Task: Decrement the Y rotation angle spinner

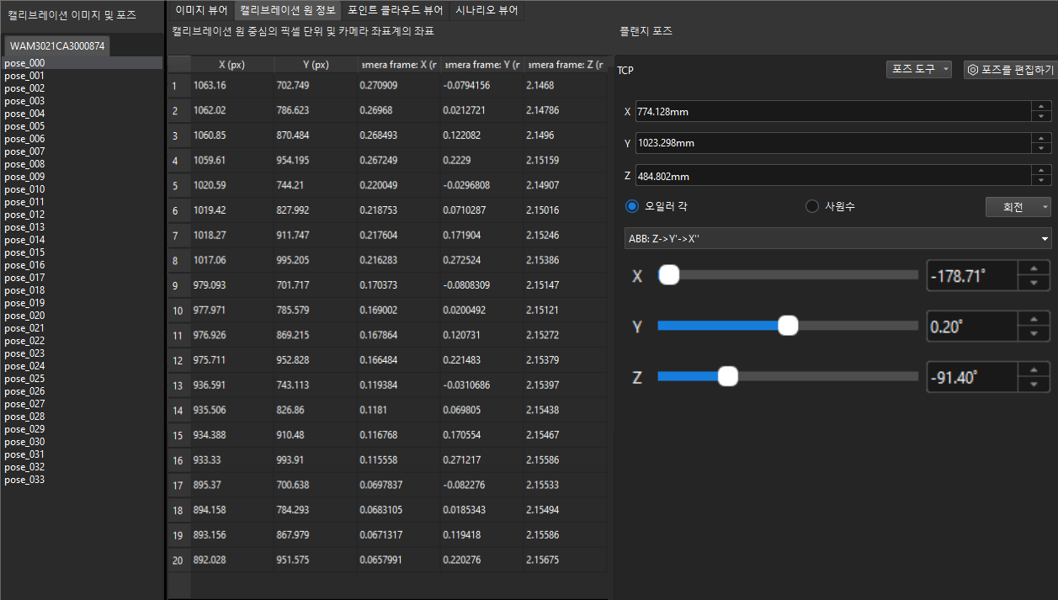Action: 1034,334
